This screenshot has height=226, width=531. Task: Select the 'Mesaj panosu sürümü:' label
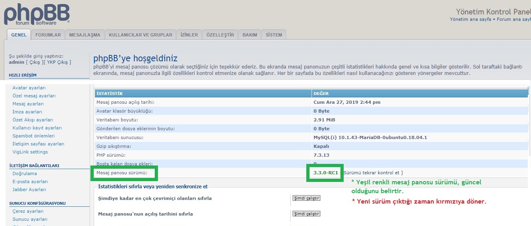pos(122,173)
